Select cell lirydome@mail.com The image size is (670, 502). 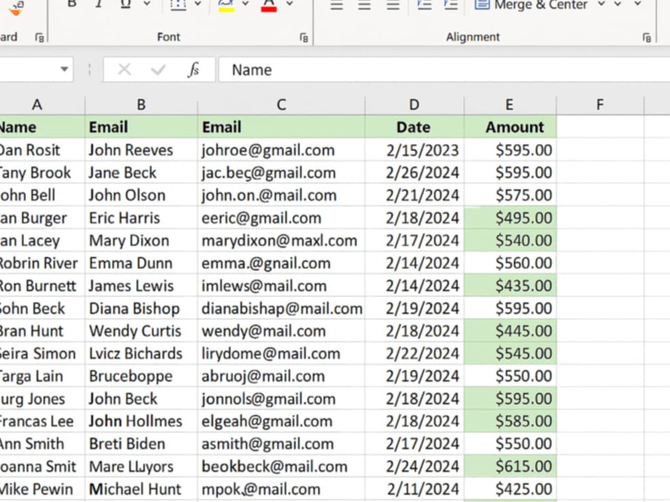[281, 353]
